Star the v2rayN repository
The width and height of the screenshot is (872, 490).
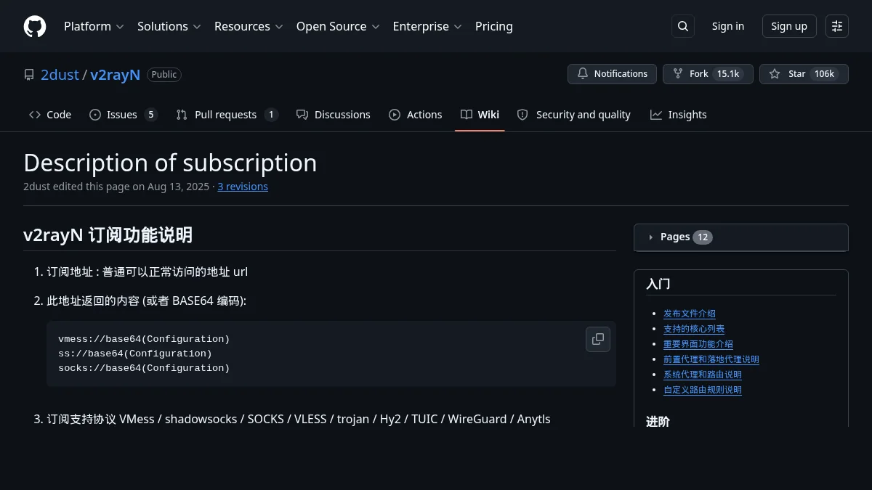pyautogui.click(x=804, y=74)
